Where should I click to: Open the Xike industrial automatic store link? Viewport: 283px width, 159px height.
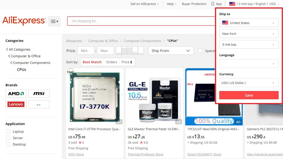(265, 154)
